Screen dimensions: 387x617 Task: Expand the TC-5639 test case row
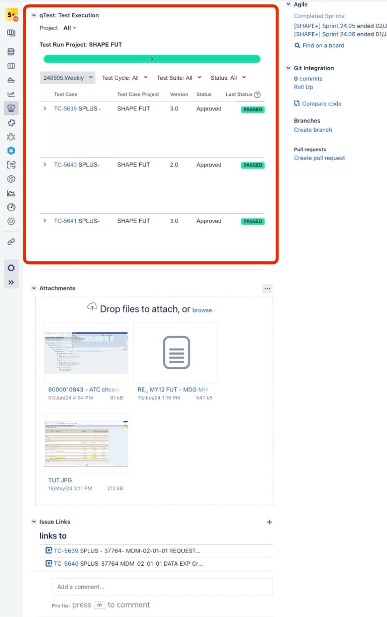click(x=45, y=109)
